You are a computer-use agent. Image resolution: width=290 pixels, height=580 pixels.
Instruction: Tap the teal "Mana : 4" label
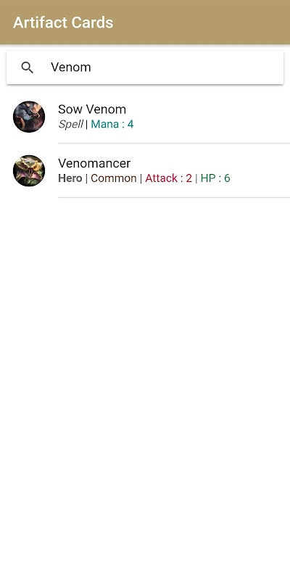coord(112,124)
